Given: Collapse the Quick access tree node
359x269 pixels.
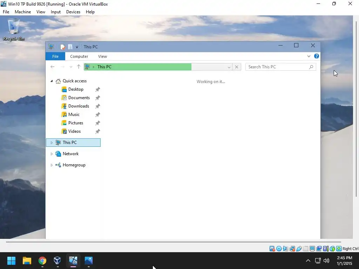Looking at the screenshot, I should (x=52, y=81).
